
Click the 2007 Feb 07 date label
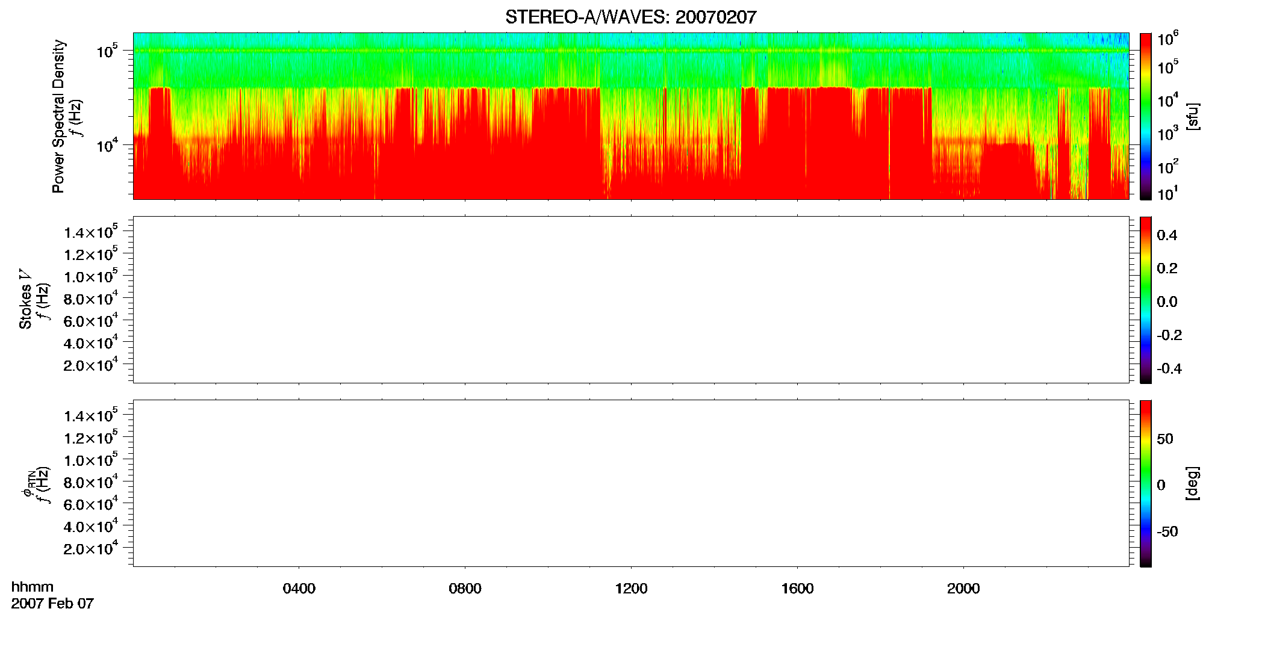[52, 604]
